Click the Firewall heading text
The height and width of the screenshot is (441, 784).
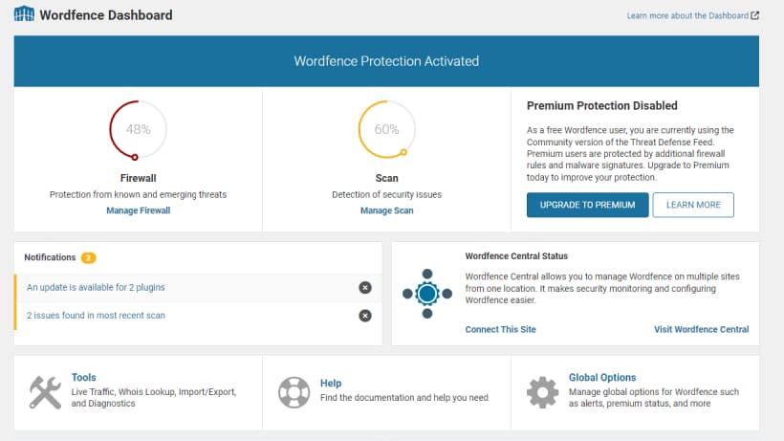[138, 178]
